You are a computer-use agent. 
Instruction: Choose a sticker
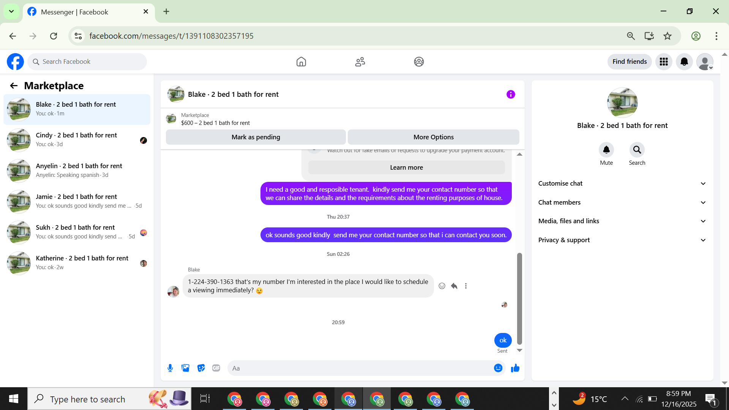point(201,368)
